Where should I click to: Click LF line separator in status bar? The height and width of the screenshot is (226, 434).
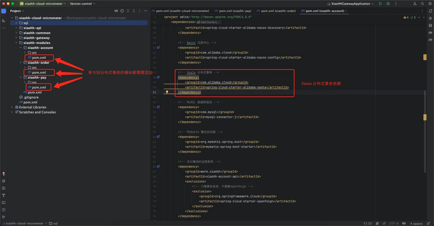pos(384,223)
